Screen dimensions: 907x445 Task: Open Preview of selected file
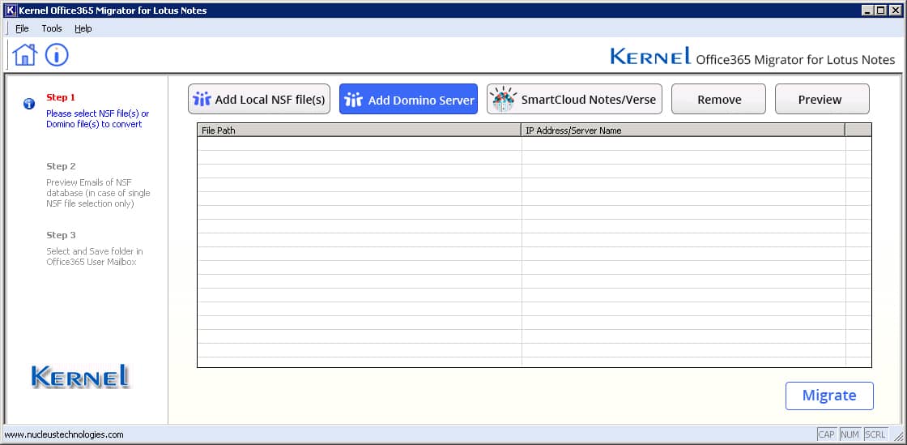[821, 100]
